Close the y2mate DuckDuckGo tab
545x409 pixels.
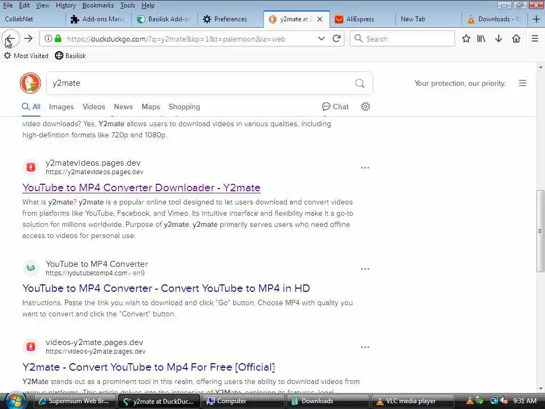320,19
